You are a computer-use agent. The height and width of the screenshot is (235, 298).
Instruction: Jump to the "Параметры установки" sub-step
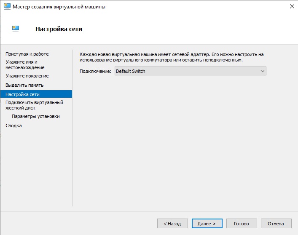tap(36, 116)
